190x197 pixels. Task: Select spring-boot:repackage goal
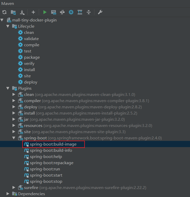[x=52, y=163]
